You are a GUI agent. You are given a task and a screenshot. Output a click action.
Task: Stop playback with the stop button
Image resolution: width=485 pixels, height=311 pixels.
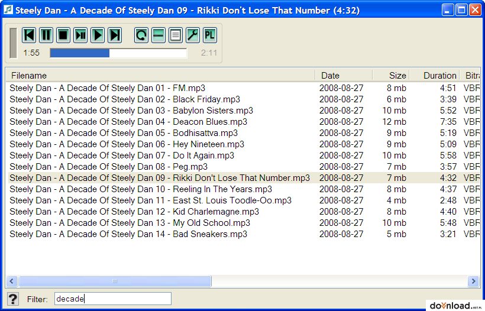tap(63, 35)
